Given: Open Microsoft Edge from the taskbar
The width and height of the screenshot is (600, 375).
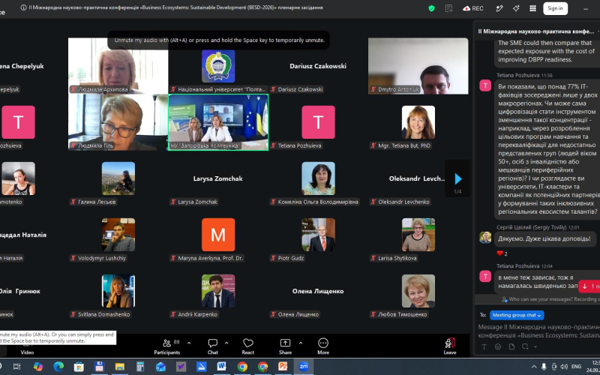Looking at the screenshot, I should (x=58, y=367).
